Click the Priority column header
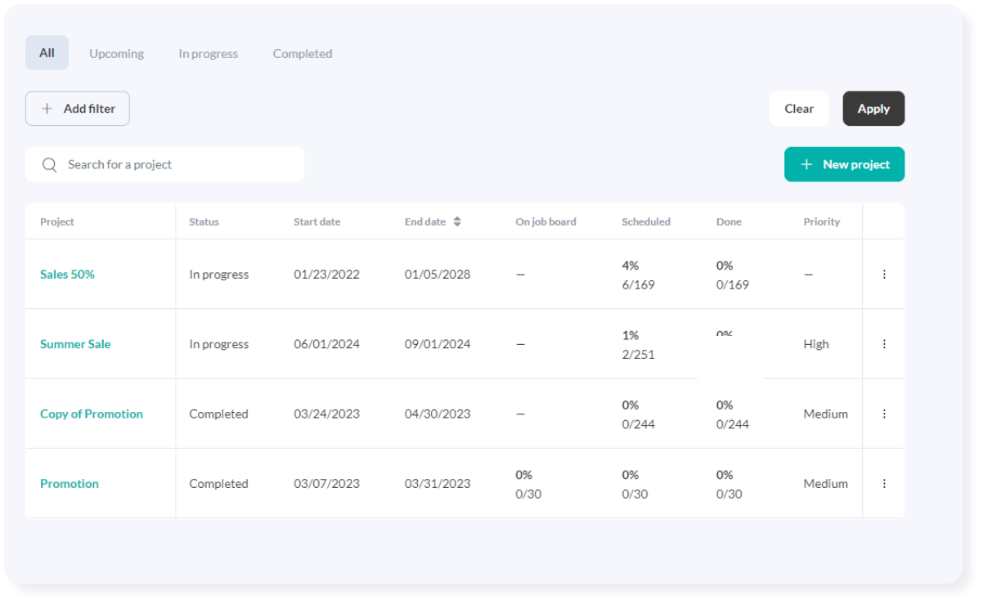The image size is (983, 604). coord(822,221)
